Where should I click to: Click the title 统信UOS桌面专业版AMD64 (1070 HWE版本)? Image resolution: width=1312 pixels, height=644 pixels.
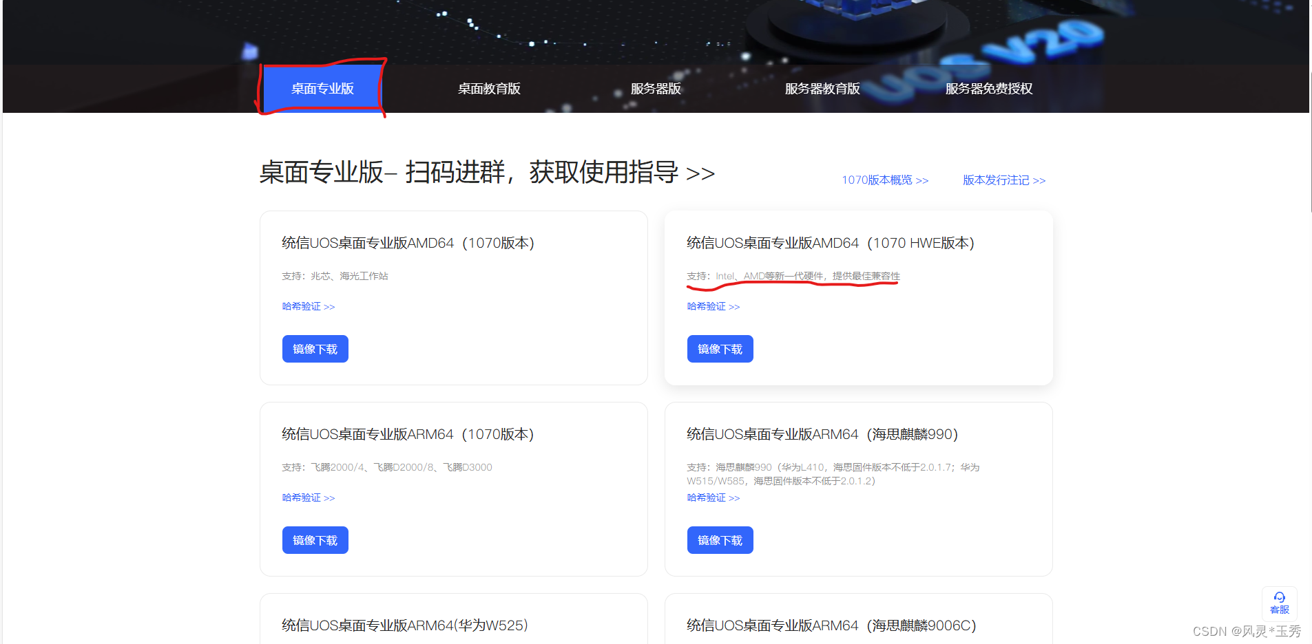coord(831,243)
